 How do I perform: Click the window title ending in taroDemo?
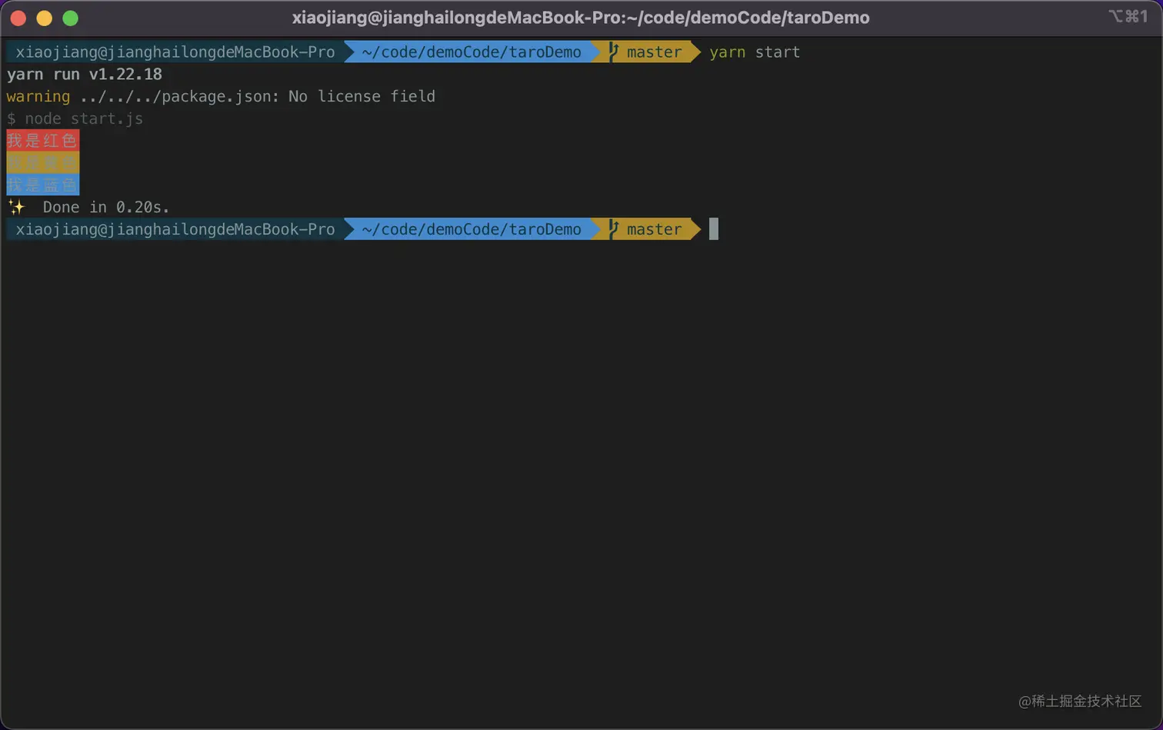coord(581,18)
